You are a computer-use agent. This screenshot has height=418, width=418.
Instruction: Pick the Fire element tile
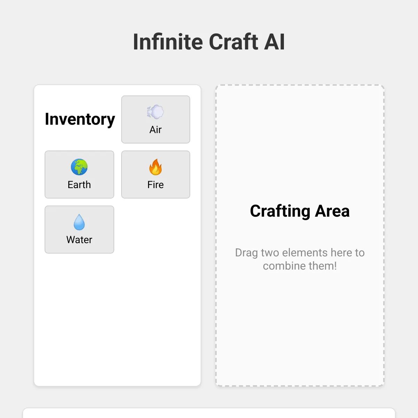pyautogui.click(x=156, y=175)
